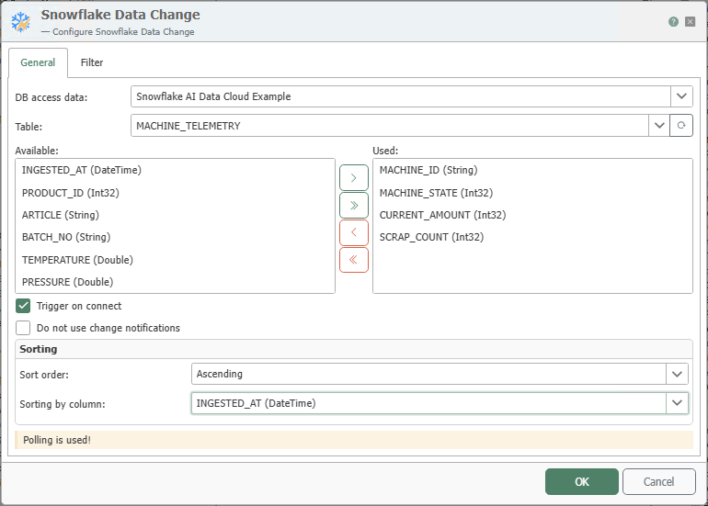
Task: Confirm settings with the OK button
Action: 581,481
